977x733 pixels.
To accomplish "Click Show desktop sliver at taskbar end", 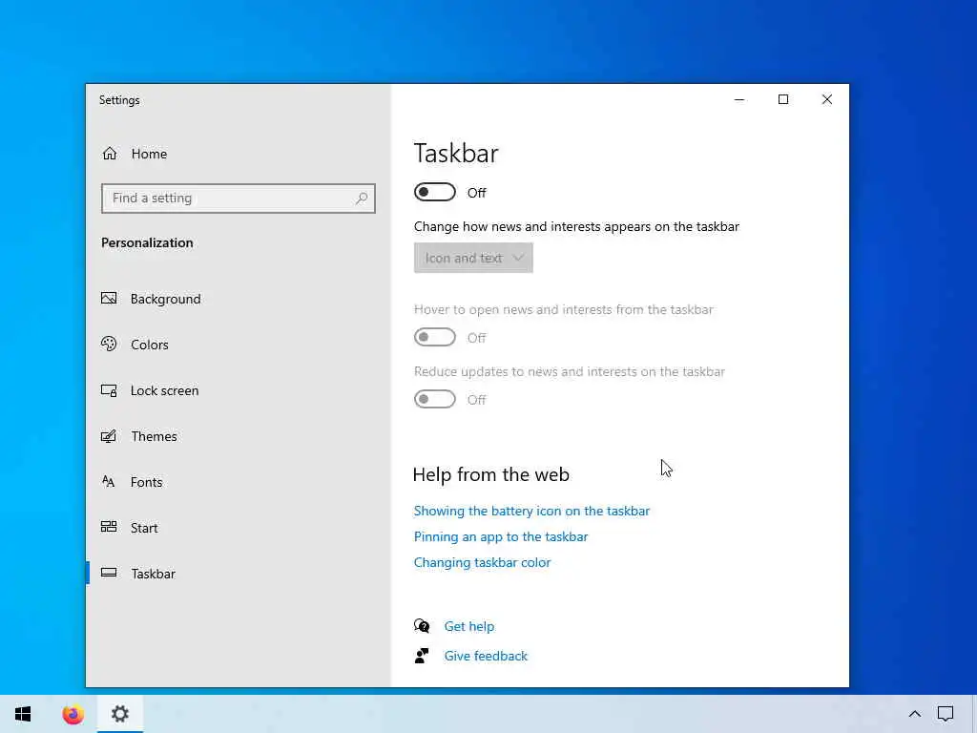I will (974, 714).
